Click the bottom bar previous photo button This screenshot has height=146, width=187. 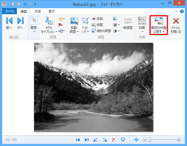[78, 140]
